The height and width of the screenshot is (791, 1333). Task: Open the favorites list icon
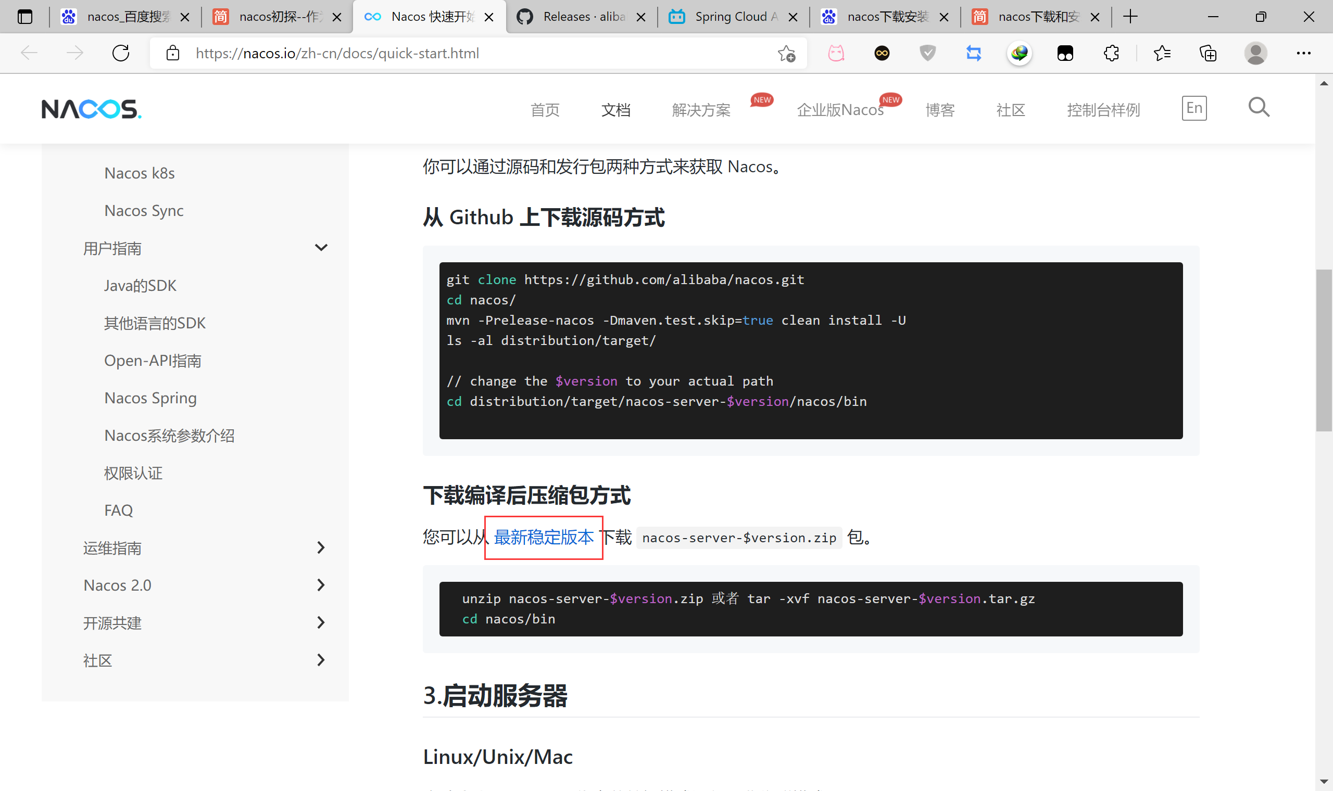tap(1162, 53)
